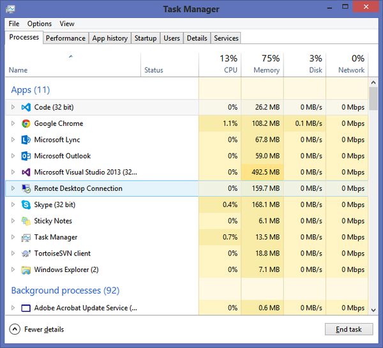Expand Microsoft Visual Studio 2013 entry
Viewport: 383px width, 348px height.
pos(13,172)
